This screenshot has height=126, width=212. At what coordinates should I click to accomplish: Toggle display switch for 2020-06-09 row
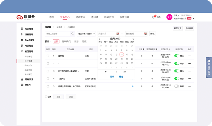click(x=177, y=63)
